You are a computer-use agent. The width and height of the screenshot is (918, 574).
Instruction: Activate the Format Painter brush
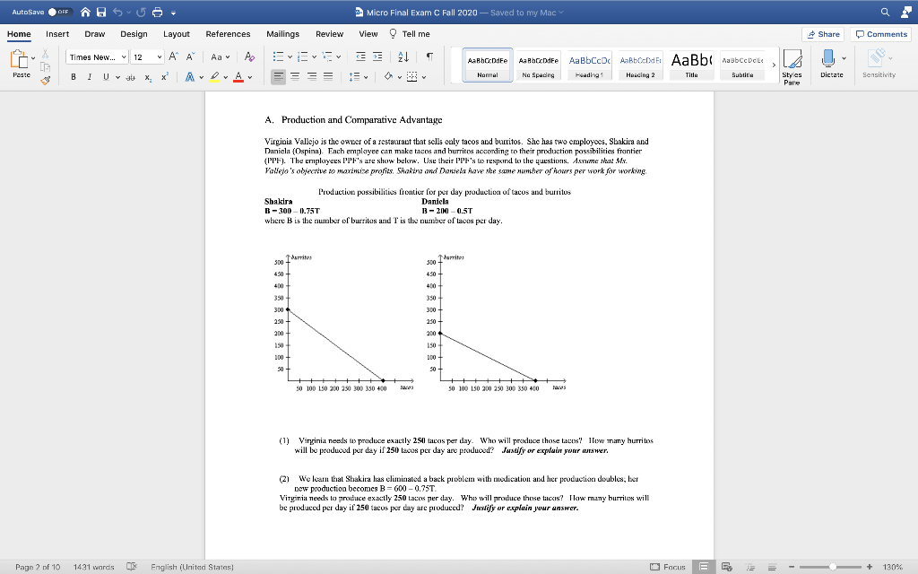45,80
